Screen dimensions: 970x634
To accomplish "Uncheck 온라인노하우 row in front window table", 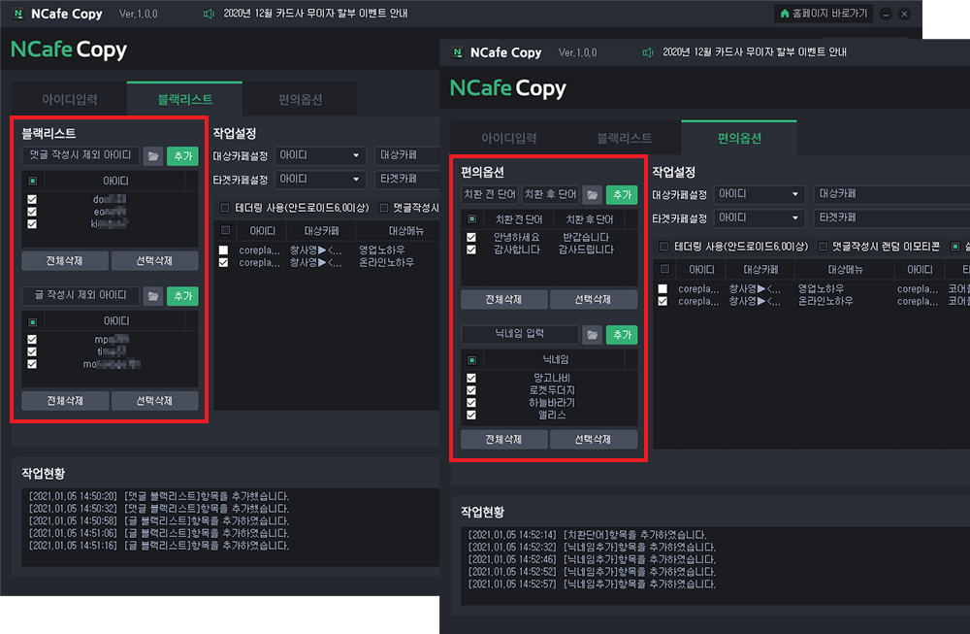I will pyautogui.click(x=663, y=302).
